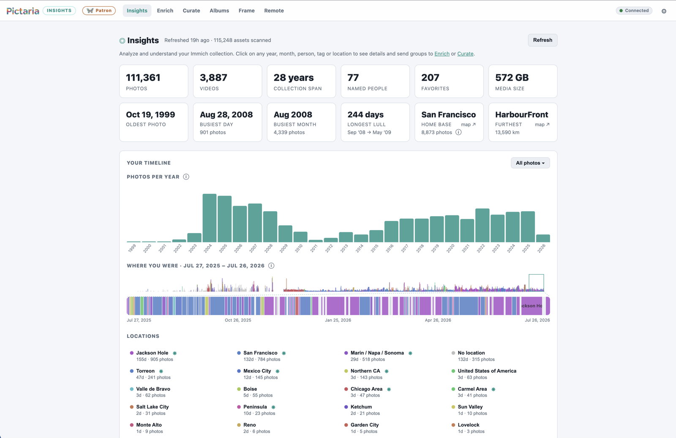Click timeline selection window box
This screenshot has height=438, width=676.
click(536, 283)
